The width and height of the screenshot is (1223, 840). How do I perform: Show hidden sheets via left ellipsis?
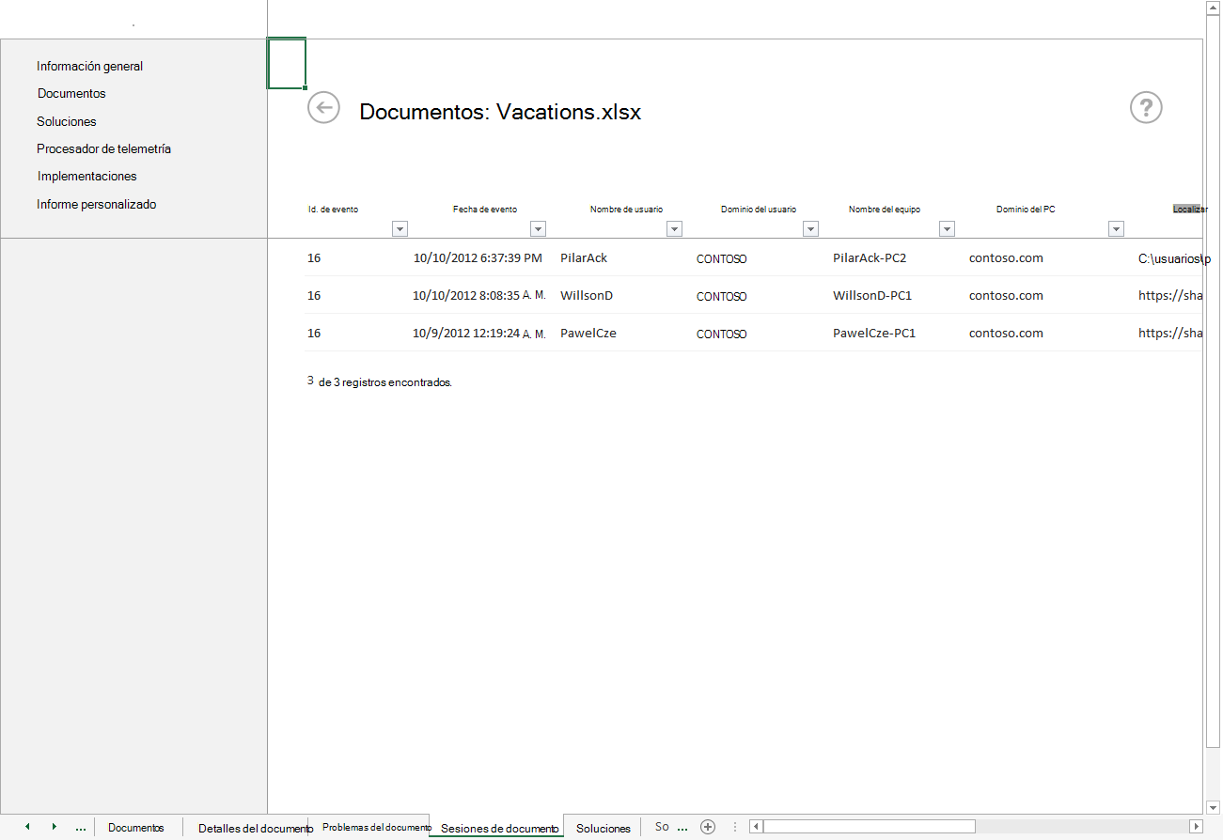click(x=80, y=828)
